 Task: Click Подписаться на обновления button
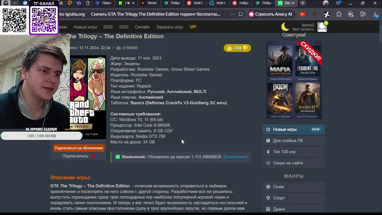pos(79,148)
